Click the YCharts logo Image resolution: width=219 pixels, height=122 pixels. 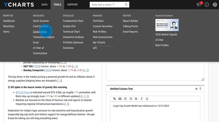19,5
